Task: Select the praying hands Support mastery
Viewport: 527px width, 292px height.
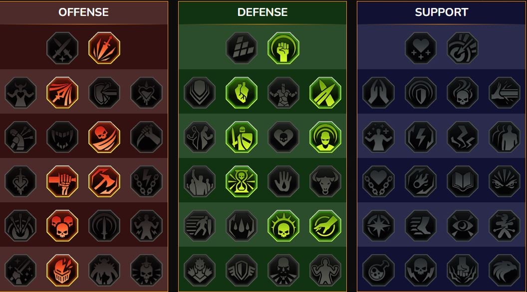Action: coord(378,93)
